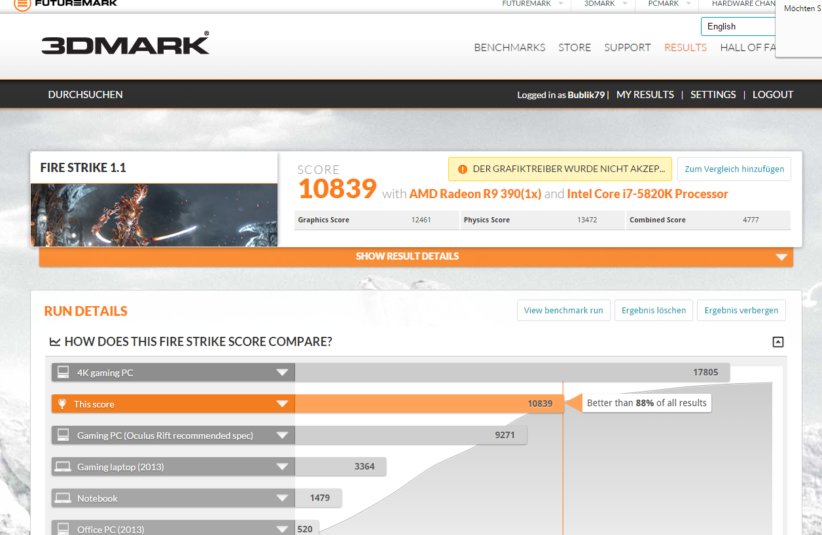Open the English language selector
822x535 pixels.
738,26
